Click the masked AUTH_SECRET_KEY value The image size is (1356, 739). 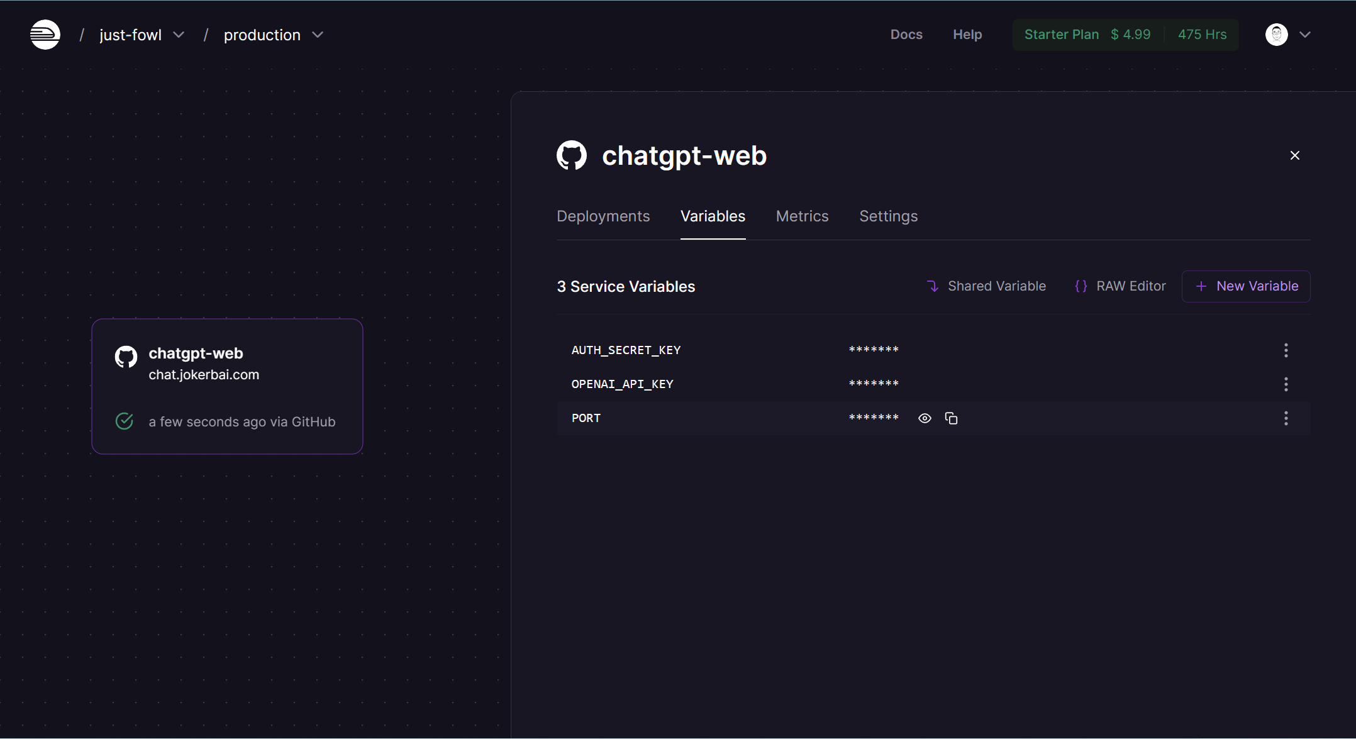[874, 350]
